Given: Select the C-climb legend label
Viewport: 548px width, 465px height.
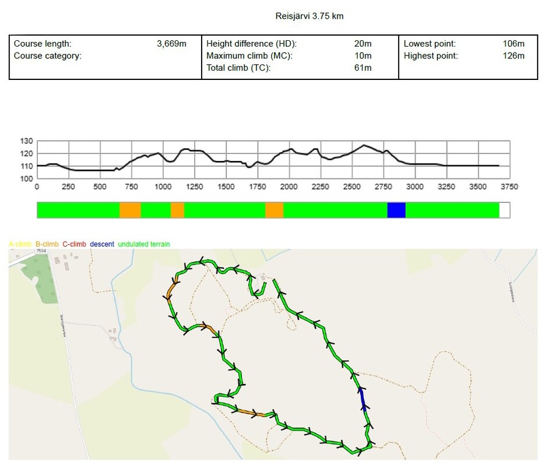Looking at the screenshot, I should click(x=74, y=244).
